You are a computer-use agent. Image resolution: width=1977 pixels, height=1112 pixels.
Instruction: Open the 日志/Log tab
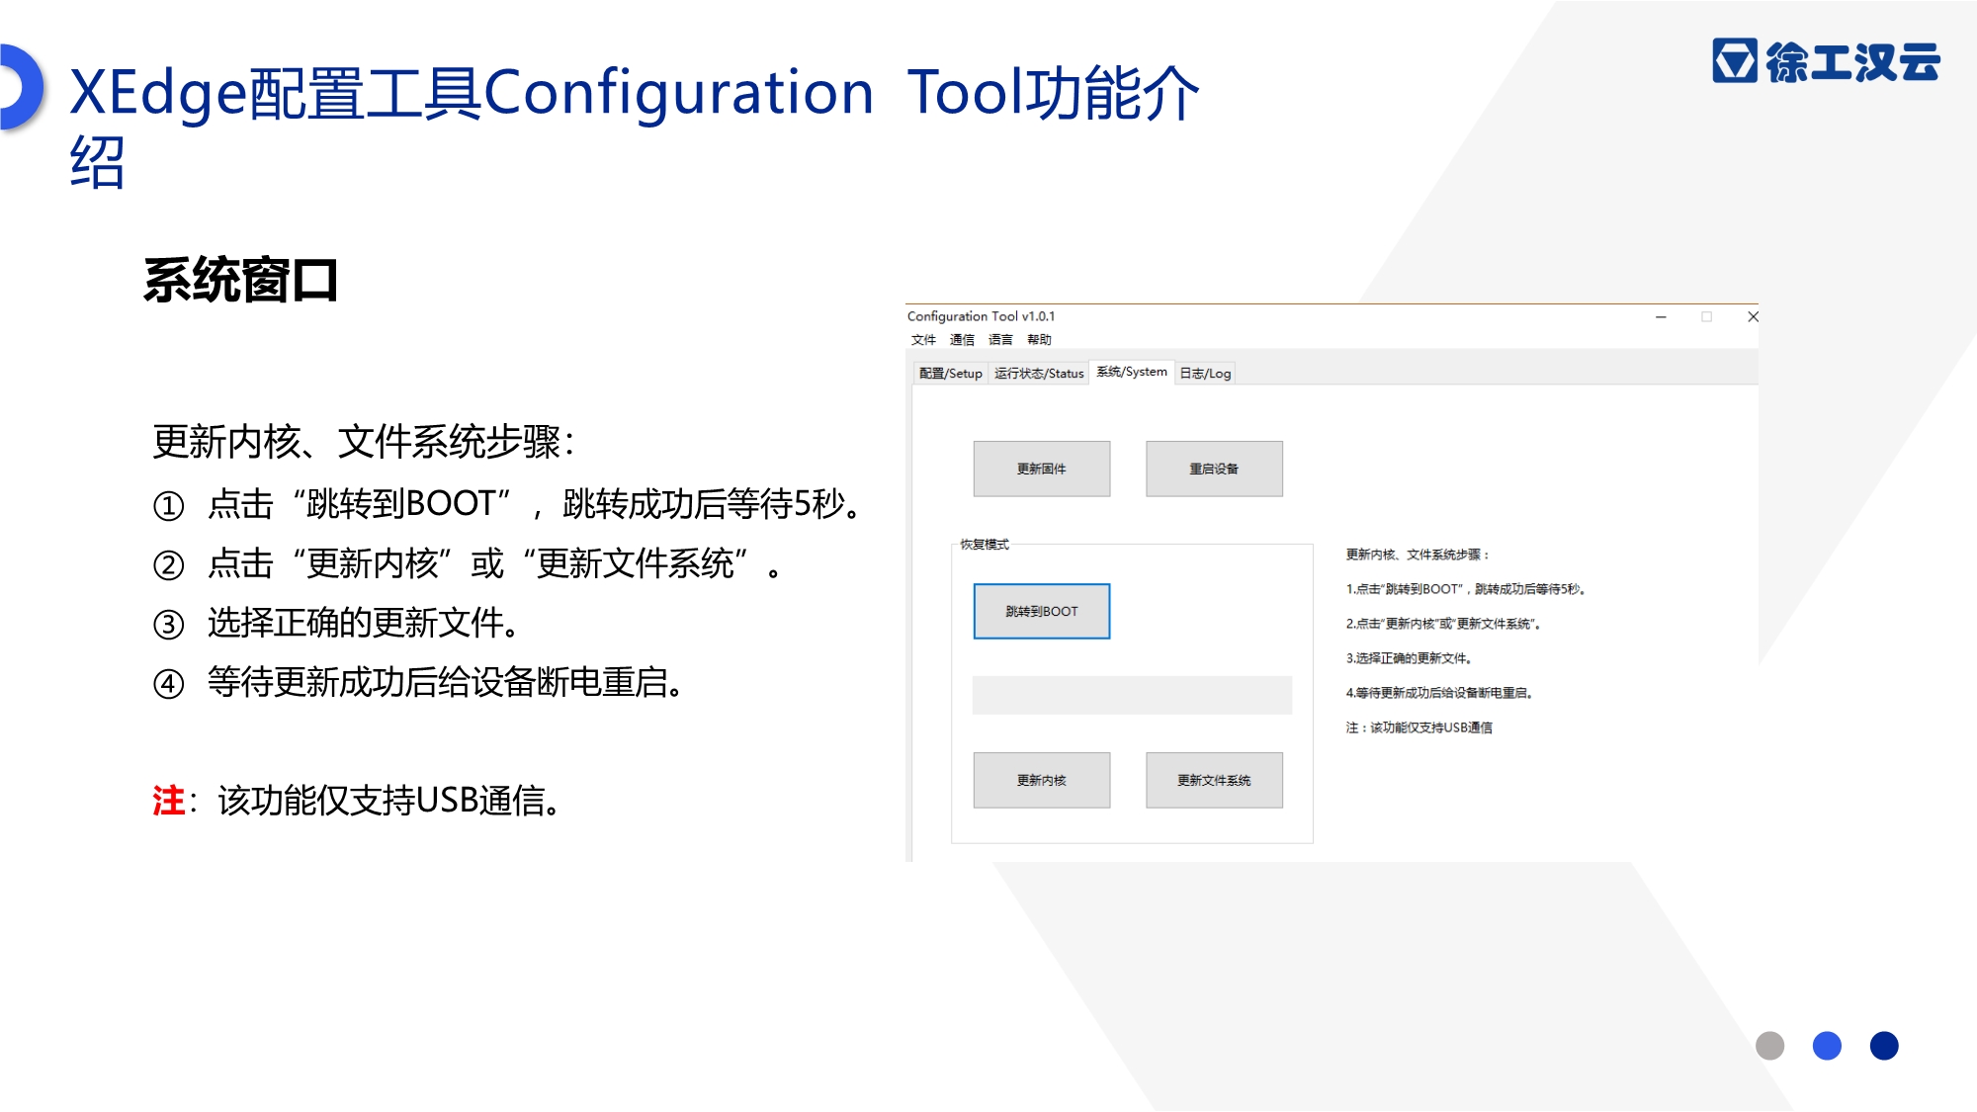[1205, 374]
